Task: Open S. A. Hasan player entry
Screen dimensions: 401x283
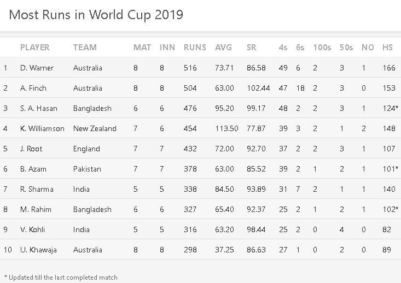Action: tap(38, 108)
